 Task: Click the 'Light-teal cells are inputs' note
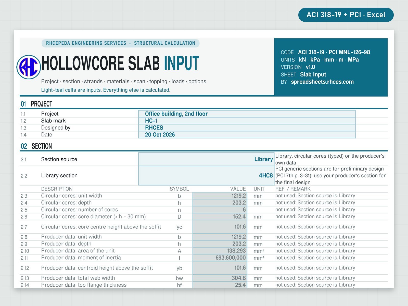tap(106, 90)
